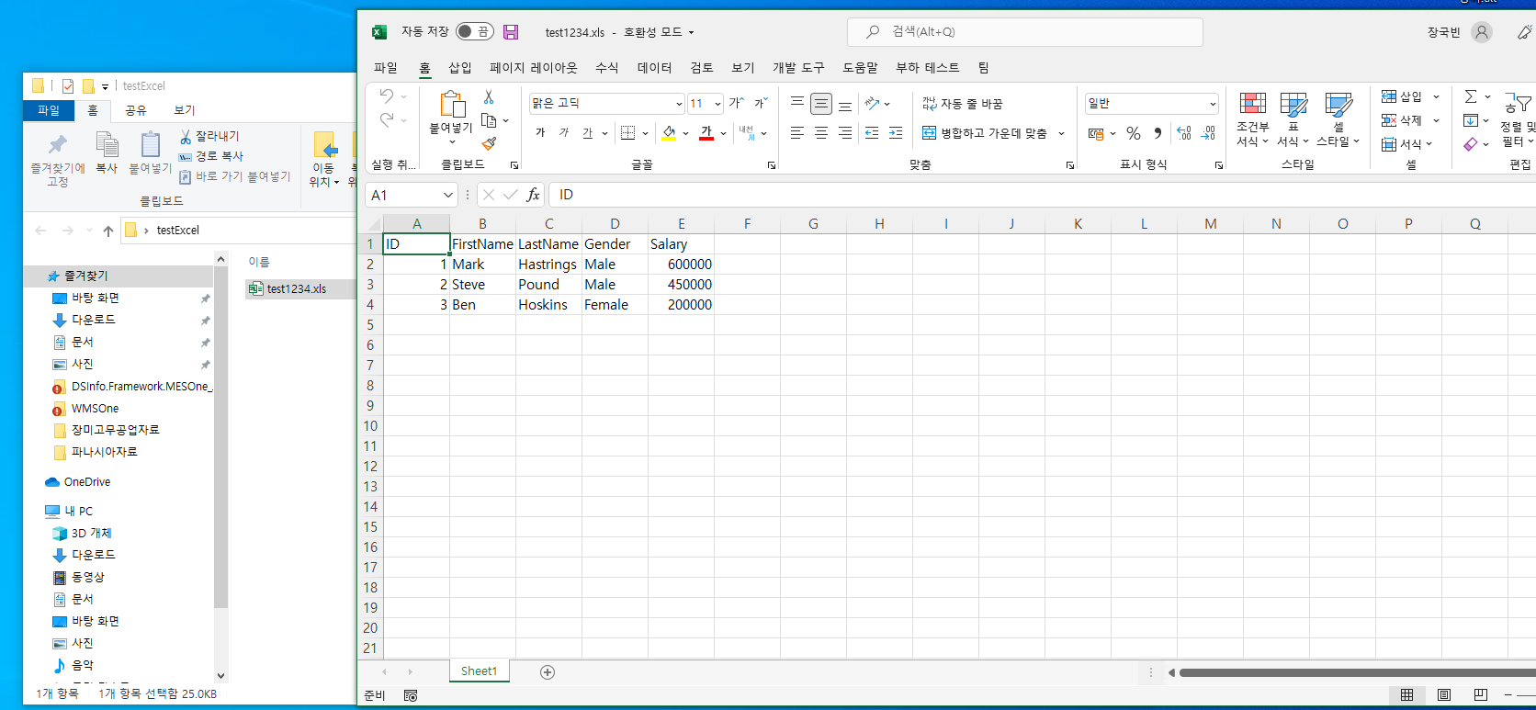
Task: Open format as table (표 서식)
Action: point(1293,119)
